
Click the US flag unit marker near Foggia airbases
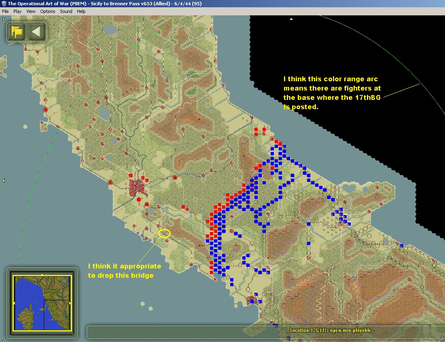click(x=341, y=224)
